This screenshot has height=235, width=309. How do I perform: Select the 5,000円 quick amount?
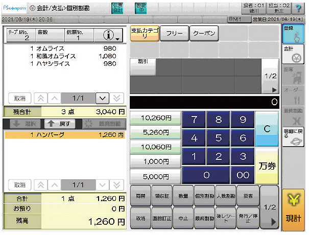pyautogui.click(x=156, y=176)
